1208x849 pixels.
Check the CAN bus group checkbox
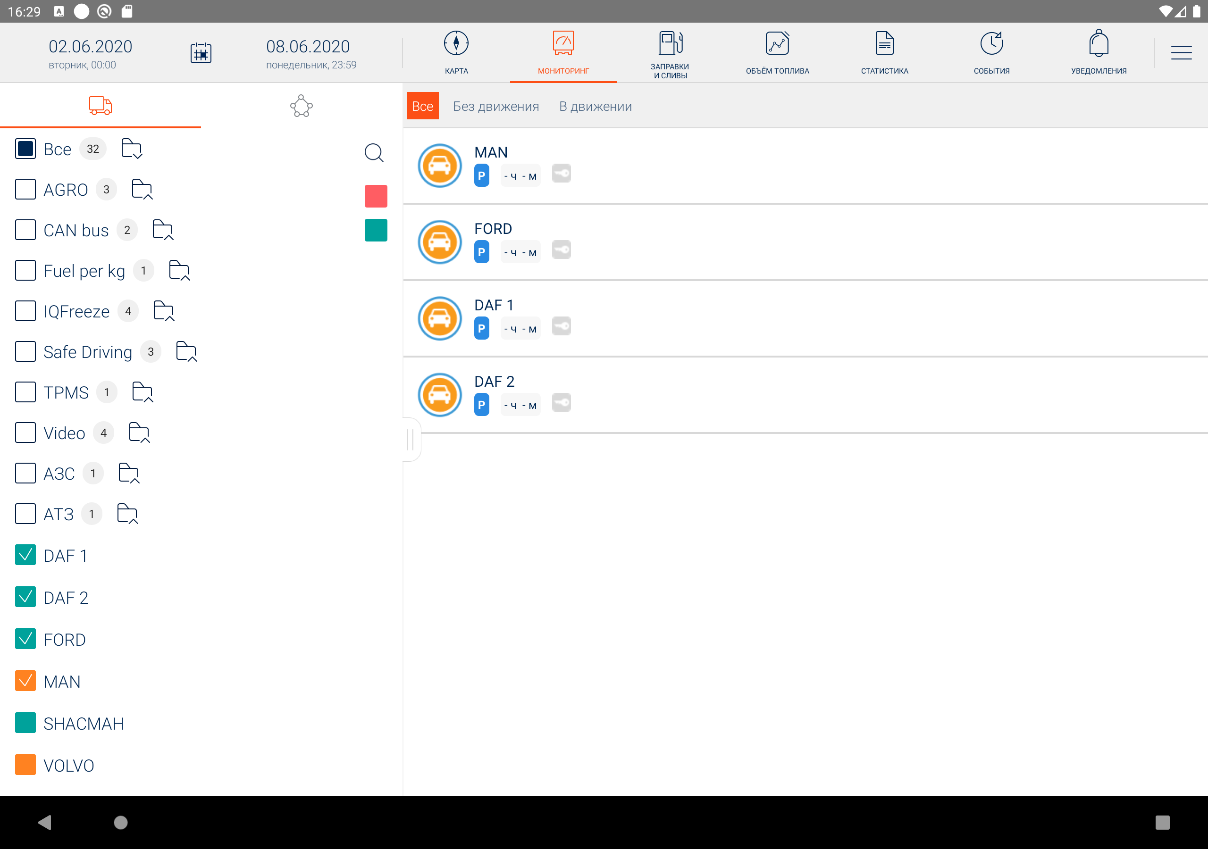[x=25, y=230]
